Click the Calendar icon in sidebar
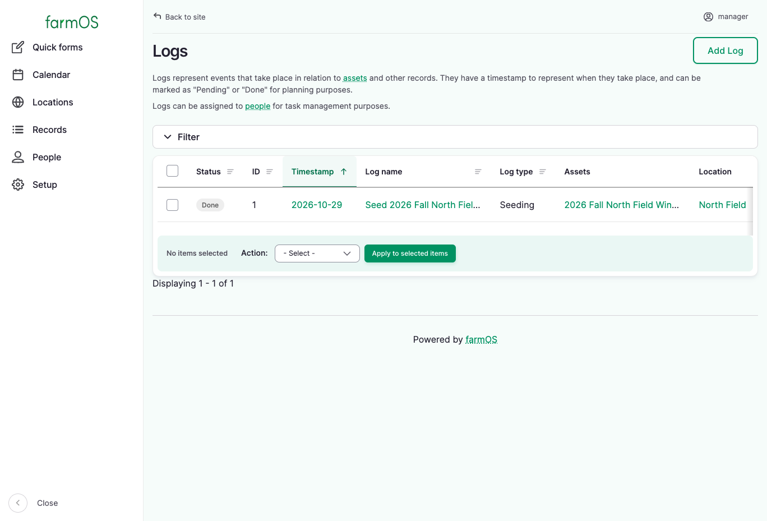This screenshot has height=521, width=767. 18,75
